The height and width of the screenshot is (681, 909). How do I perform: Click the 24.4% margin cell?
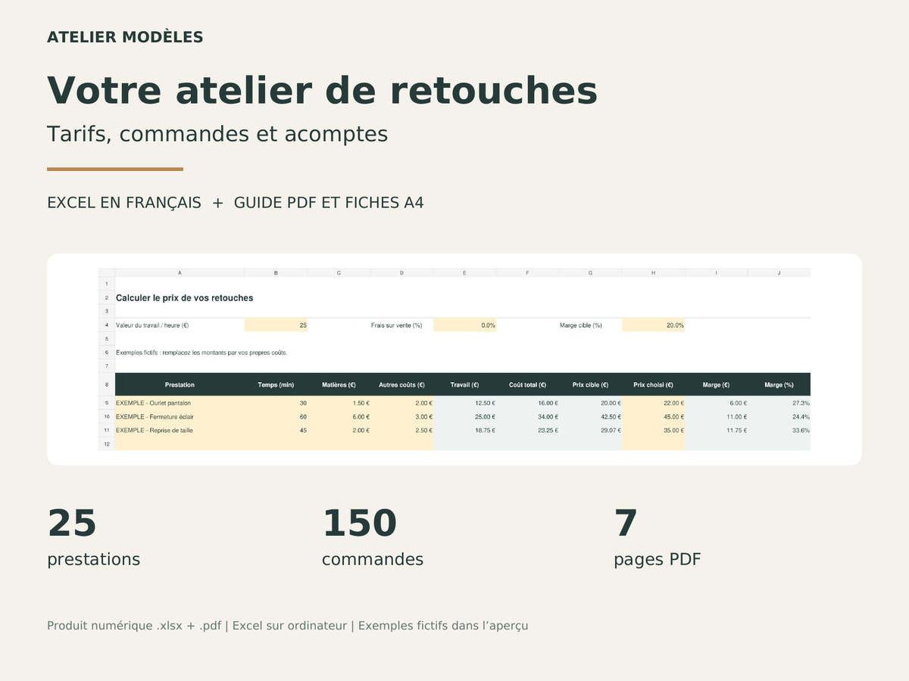click(779, 417)
